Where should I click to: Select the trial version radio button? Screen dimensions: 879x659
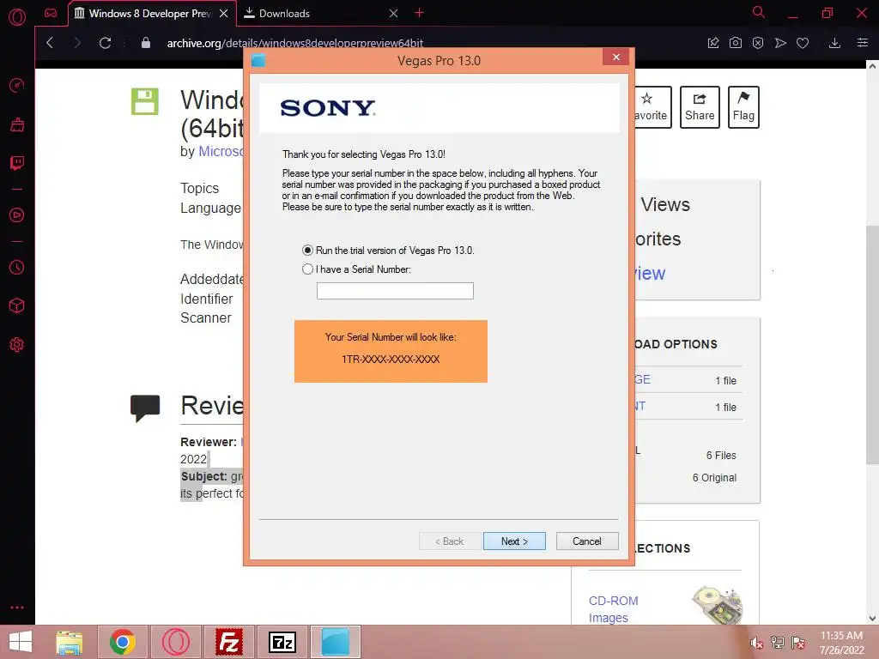[307, 250]
